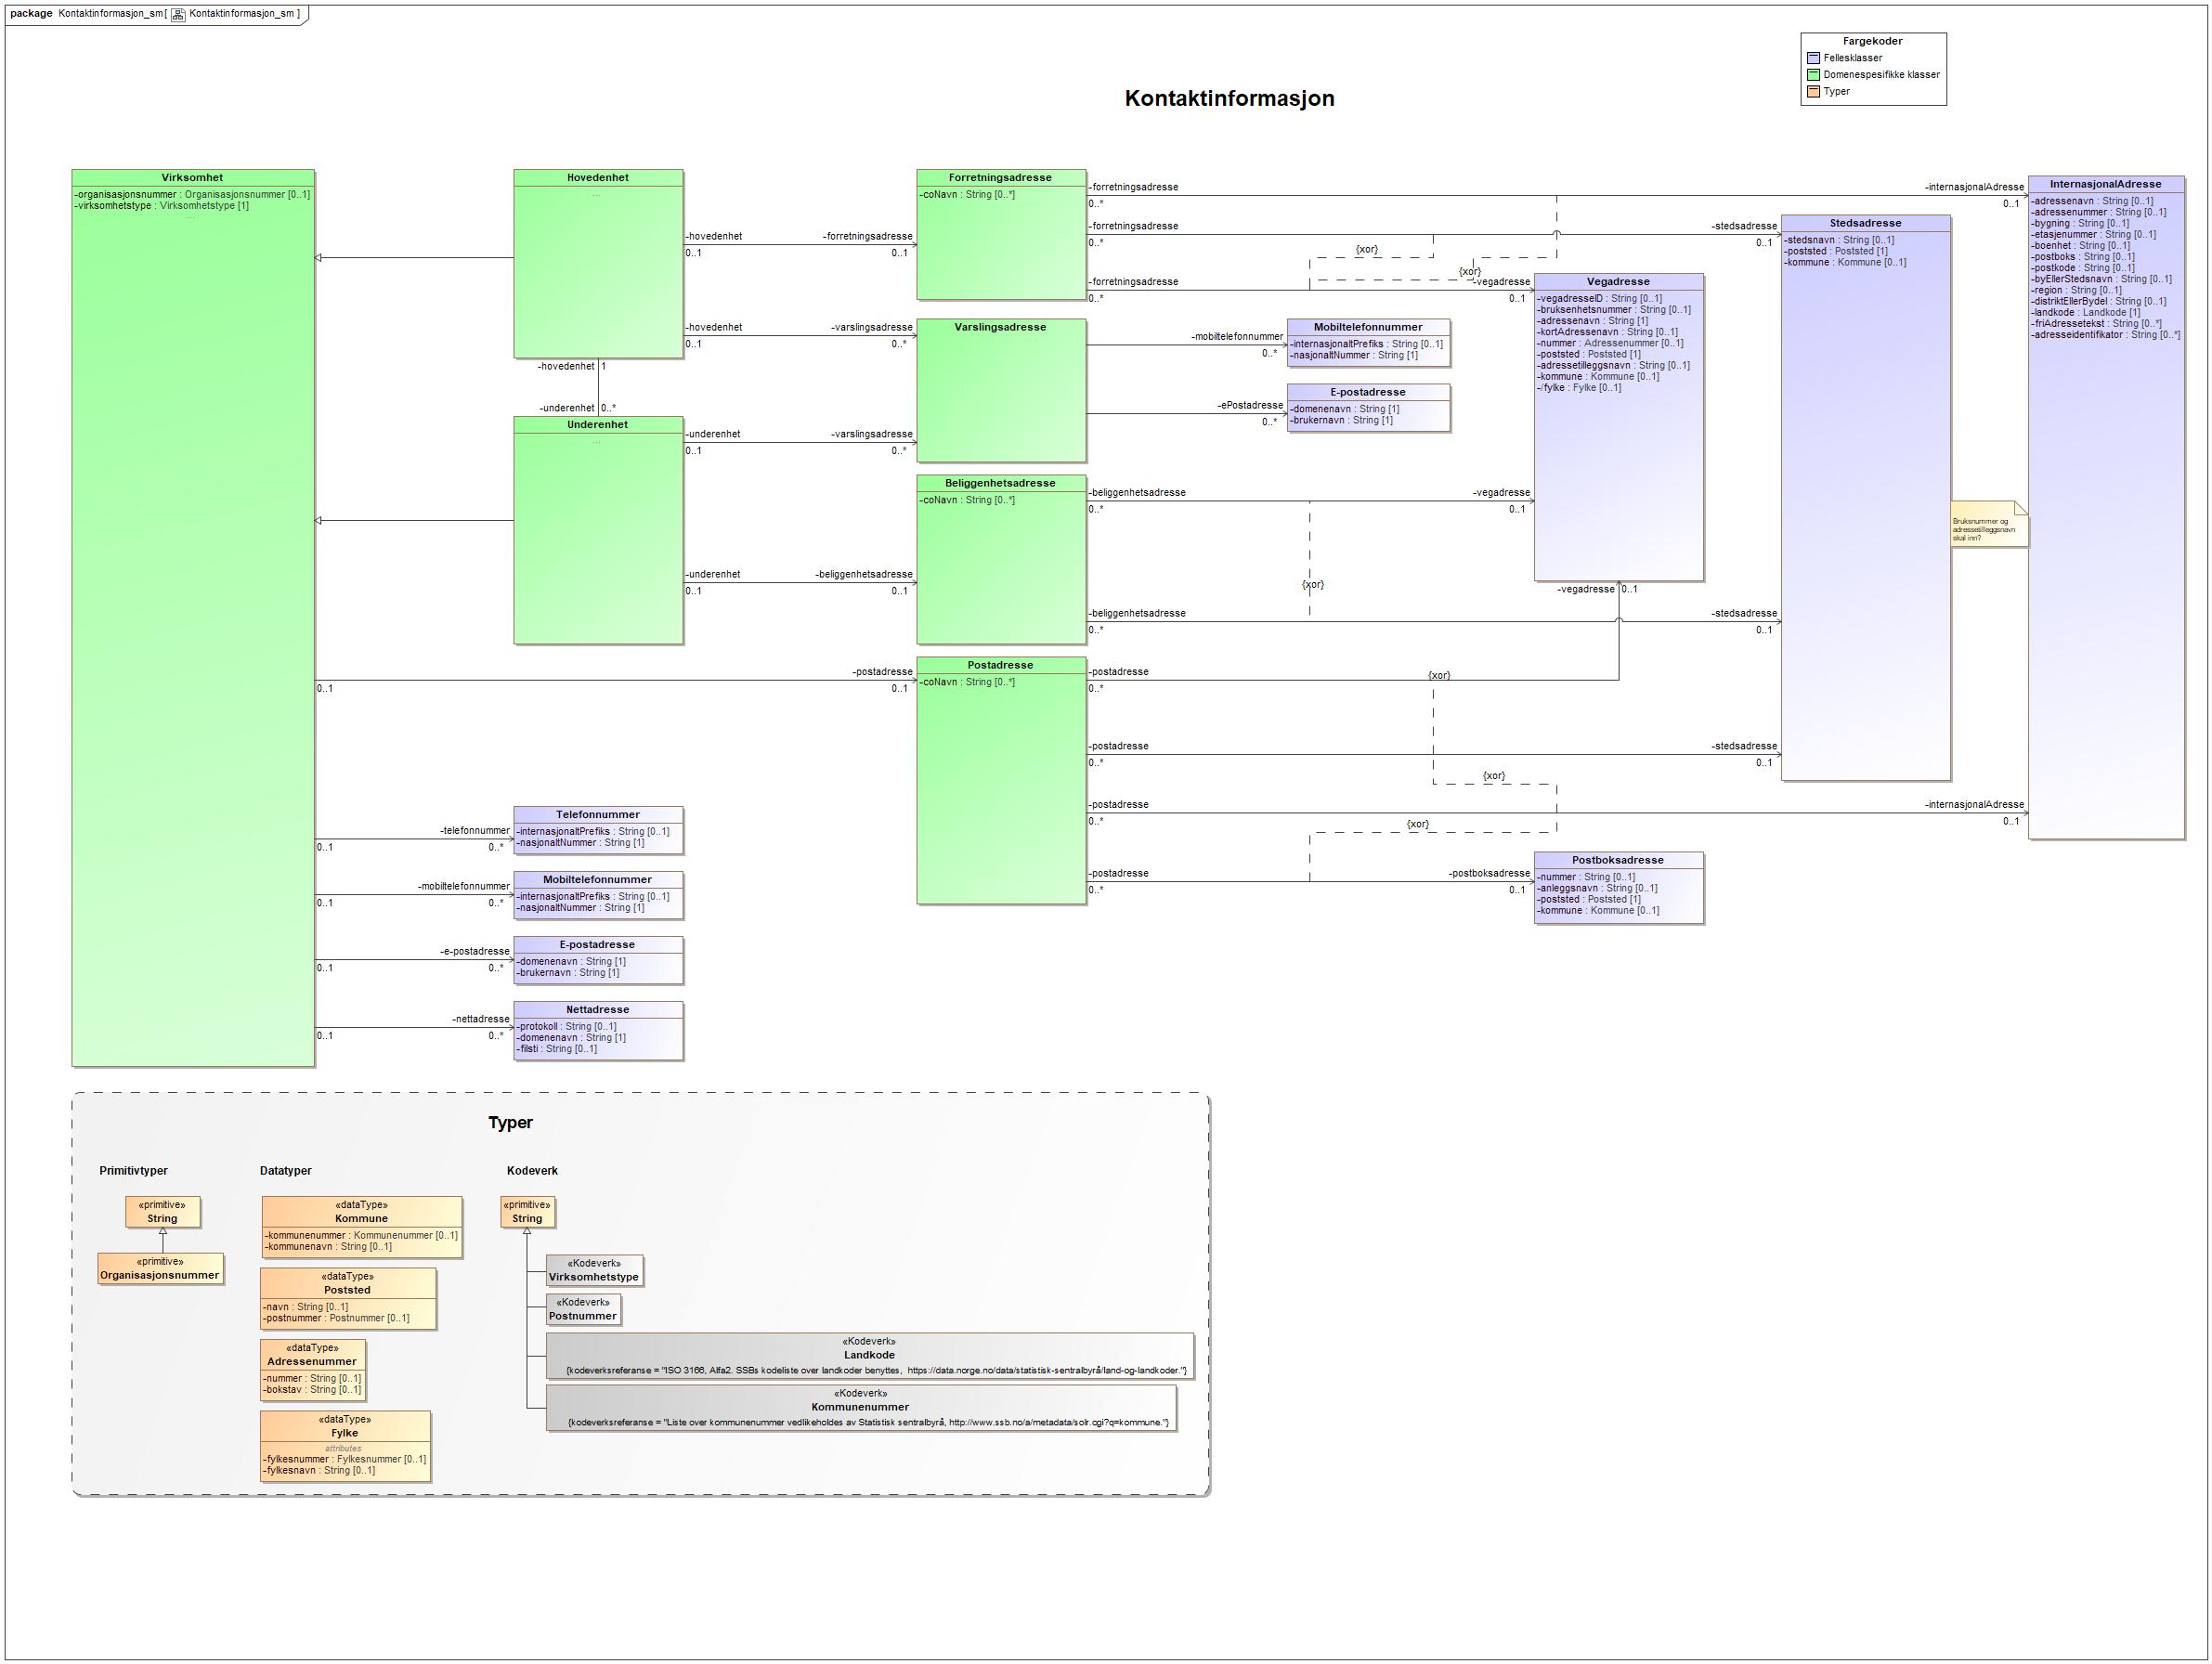Select the Virksomhetstype Kodeverk box
The image size is (2212, 1664).
tap(594, 1271)
